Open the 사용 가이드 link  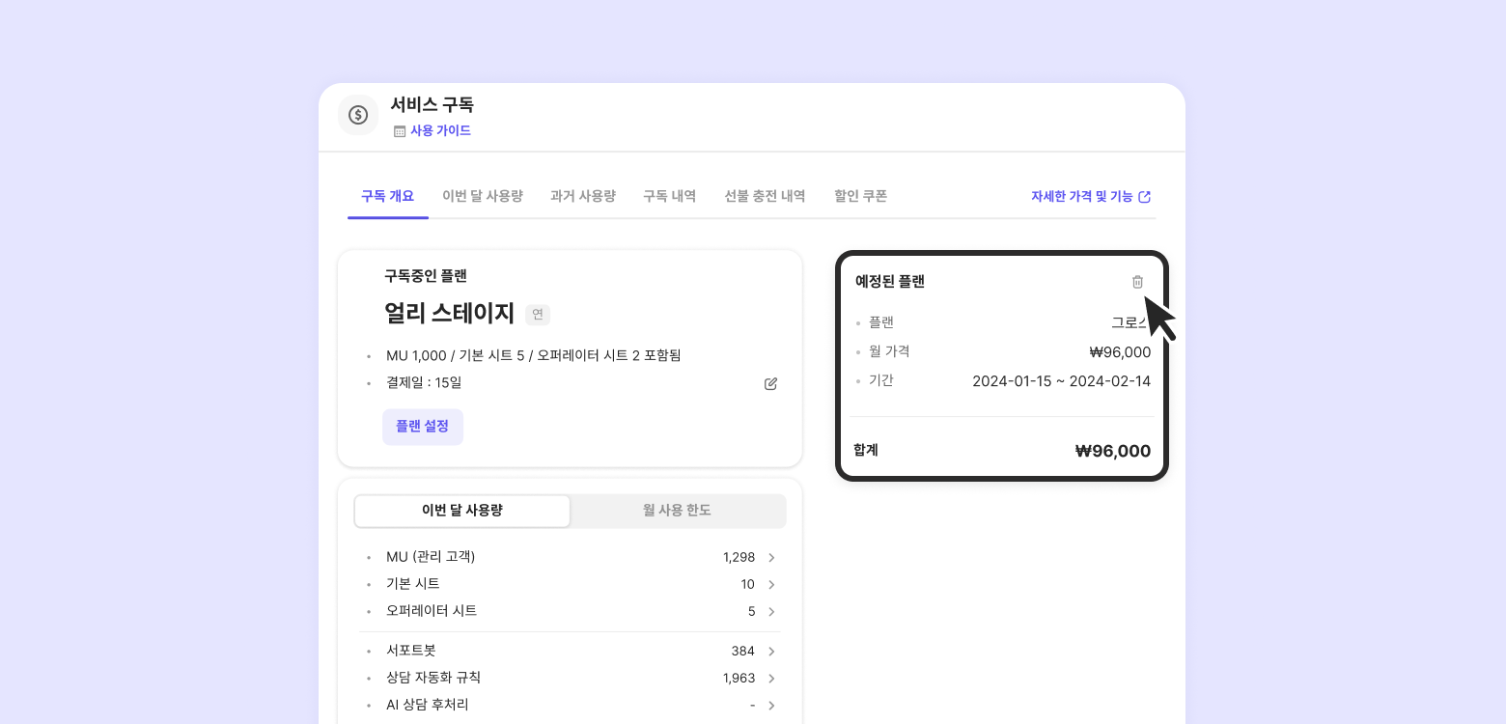pyautogui.click(x=440, y=130)
